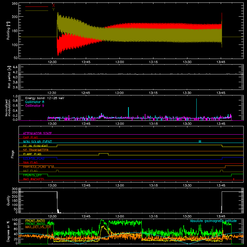This screenshot has height=247, width=247.
Task: Click the "300" tick on the Quality axis
Action: [15, 189]
